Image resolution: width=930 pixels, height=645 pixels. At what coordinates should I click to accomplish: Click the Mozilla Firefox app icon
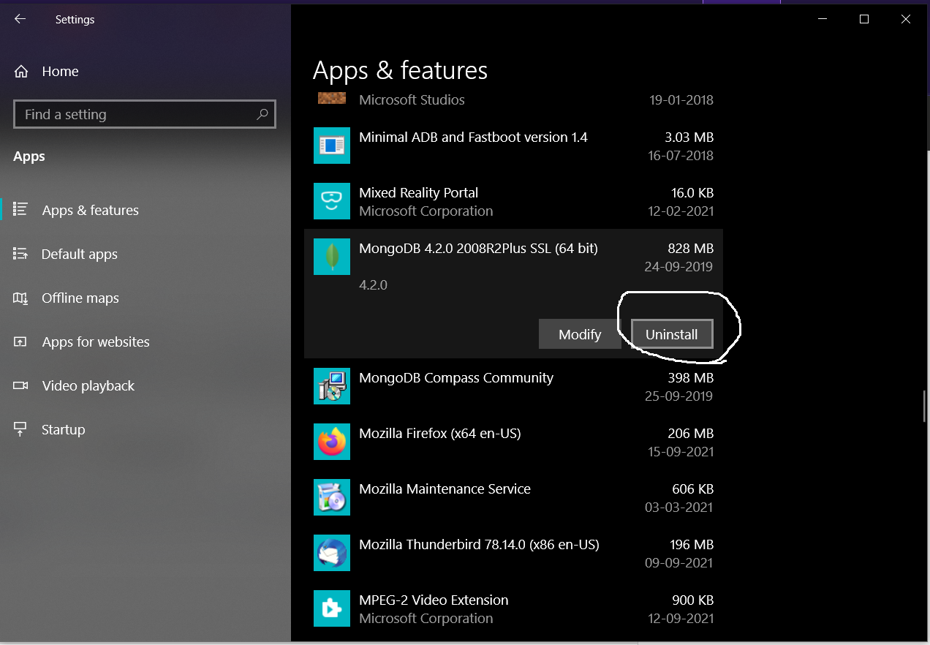click(x=332, y=442)
